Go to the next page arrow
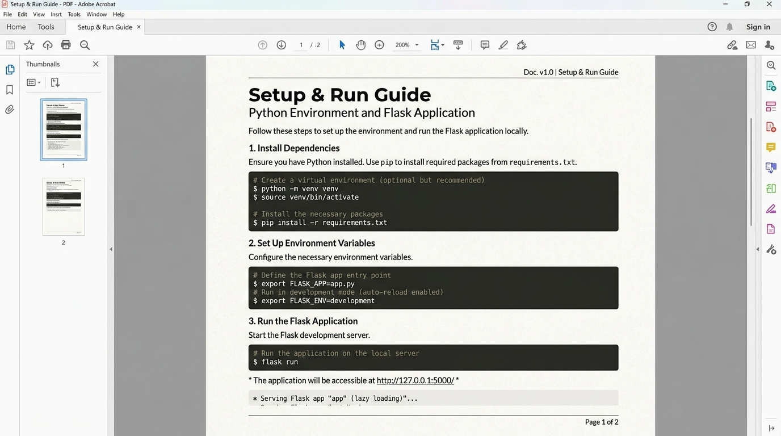The width and height of the screenshot is (781, 436). click(281, 45)
